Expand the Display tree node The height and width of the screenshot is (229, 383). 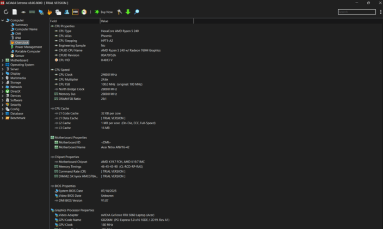(2, 74)
